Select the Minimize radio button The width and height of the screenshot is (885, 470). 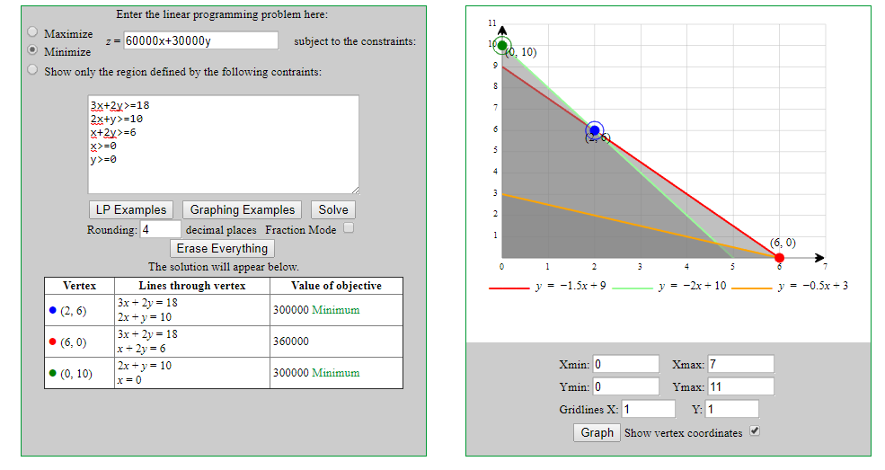[x=33, y=51]
